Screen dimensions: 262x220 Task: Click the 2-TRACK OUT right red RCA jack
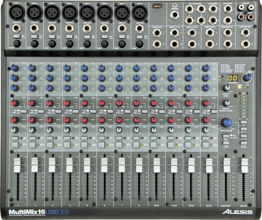250,17
